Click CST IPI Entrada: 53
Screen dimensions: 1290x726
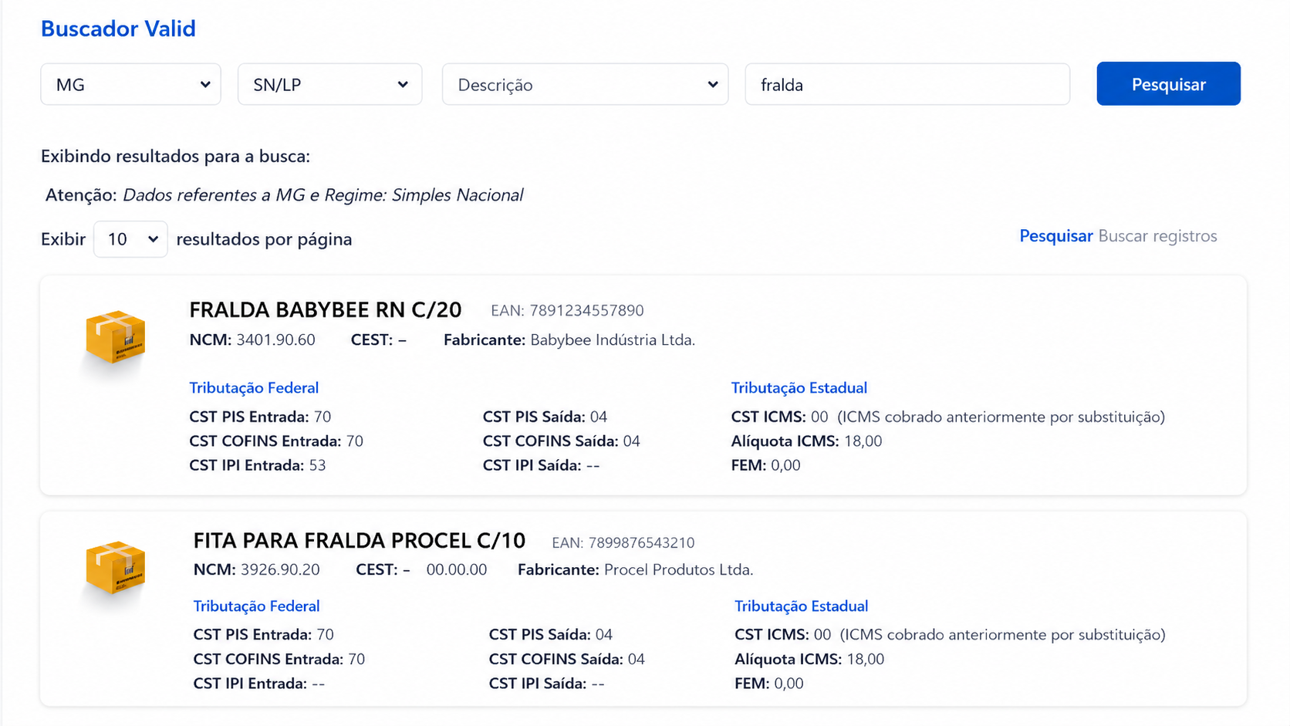[258, 466]
